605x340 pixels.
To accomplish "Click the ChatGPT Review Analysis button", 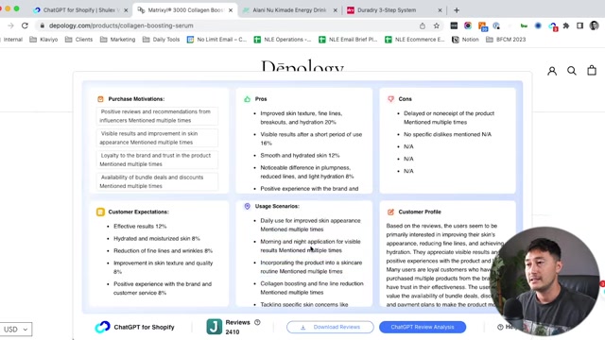I will point(423,327).
